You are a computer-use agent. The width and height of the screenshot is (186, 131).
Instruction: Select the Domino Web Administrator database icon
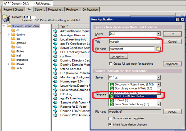[x=55, y=115]
